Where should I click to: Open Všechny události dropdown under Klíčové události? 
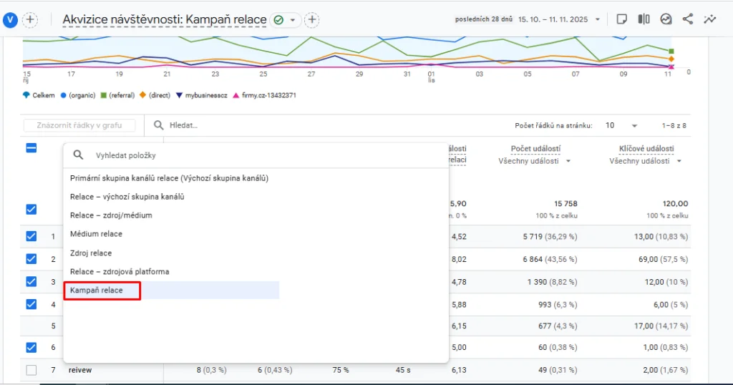[645, 161]
